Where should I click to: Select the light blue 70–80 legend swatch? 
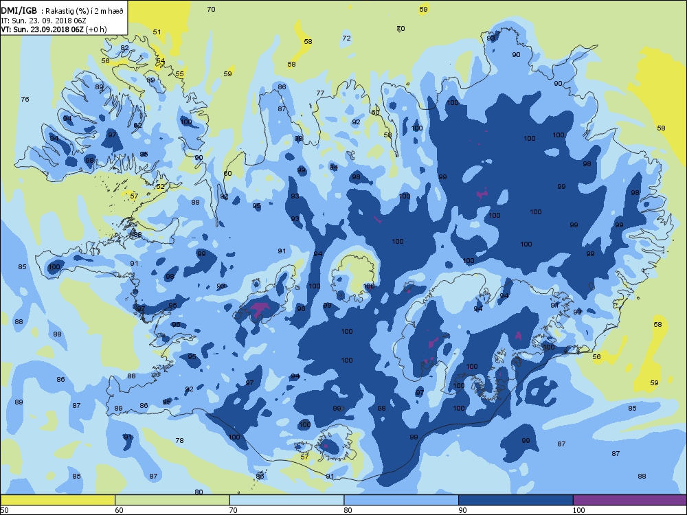(x=287, y=500)
